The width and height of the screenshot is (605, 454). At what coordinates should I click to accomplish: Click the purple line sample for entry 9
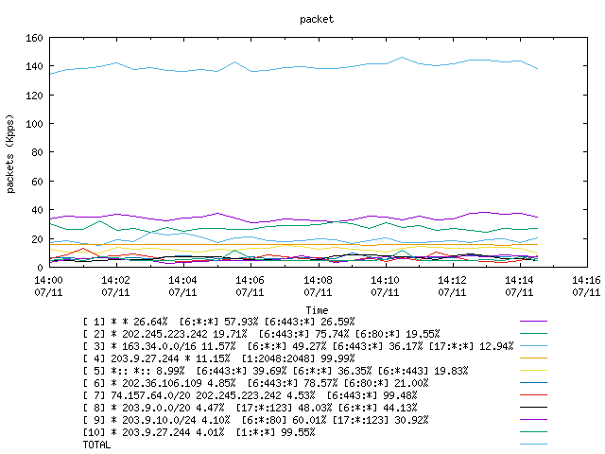533,420
